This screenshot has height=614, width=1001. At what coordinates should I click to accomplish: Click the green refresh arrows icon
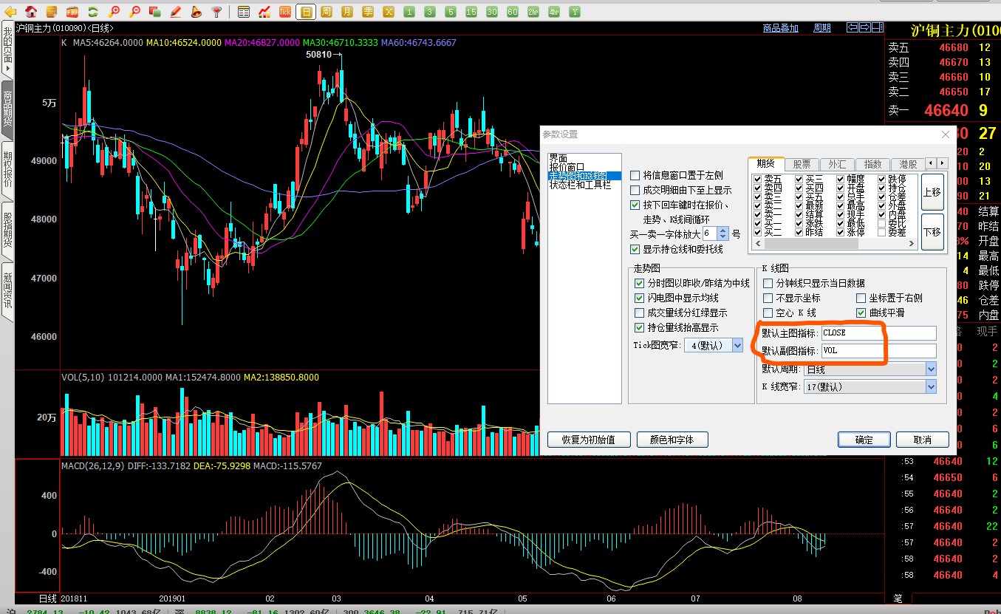93,12
